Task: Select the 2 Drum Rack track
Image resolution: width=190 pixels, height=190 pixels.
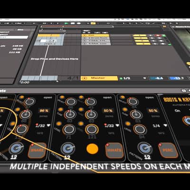Action: click(x=95, y=38)
